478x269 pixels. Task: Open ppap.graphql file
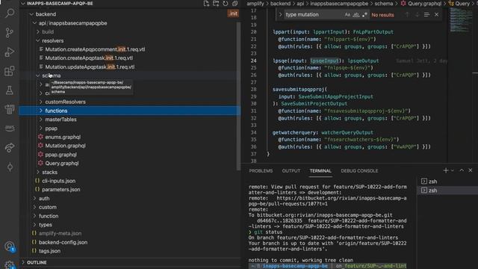click(130, 155)
